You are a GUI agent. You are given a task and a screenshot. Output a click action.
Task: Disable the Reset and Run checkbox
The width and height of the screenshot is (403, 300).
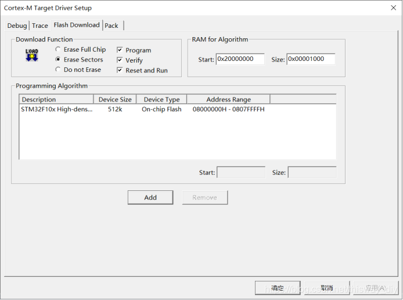click(120, 70)
